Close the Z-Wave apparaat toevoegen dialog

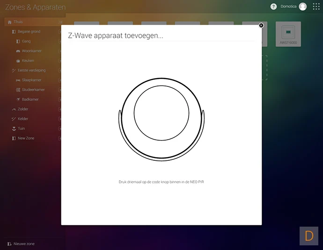(261, 25)
